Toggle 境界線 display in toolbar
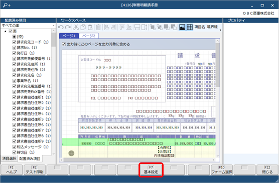Viewport: 279px width, 183px height. 212,27
